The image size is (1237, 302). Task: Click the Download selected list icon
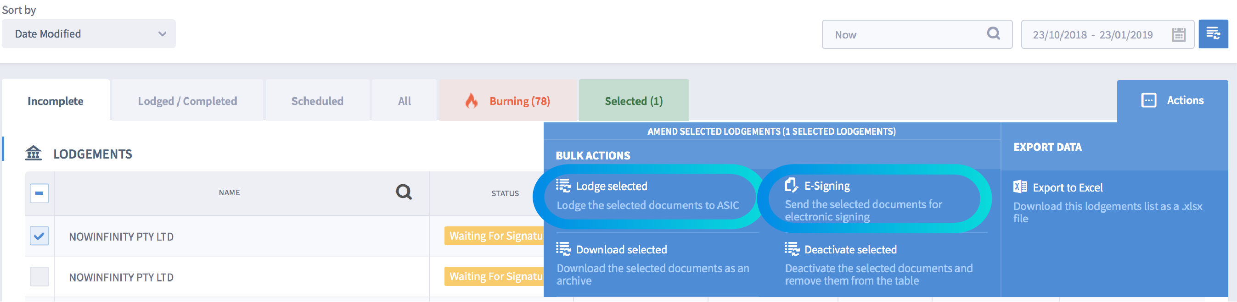coord(563,249)
